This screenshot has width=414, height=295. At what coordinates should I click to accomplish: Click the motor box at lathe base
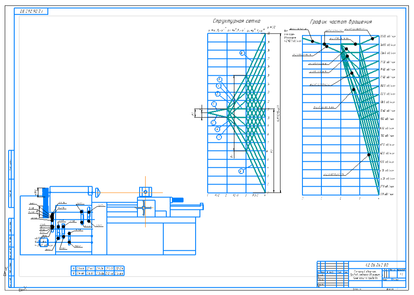tap(44, 242)
